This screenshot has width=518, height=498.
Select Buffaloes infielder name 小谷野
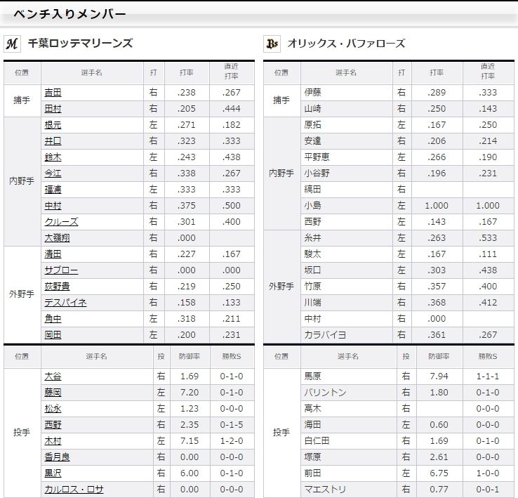click(x=317, y=173)
